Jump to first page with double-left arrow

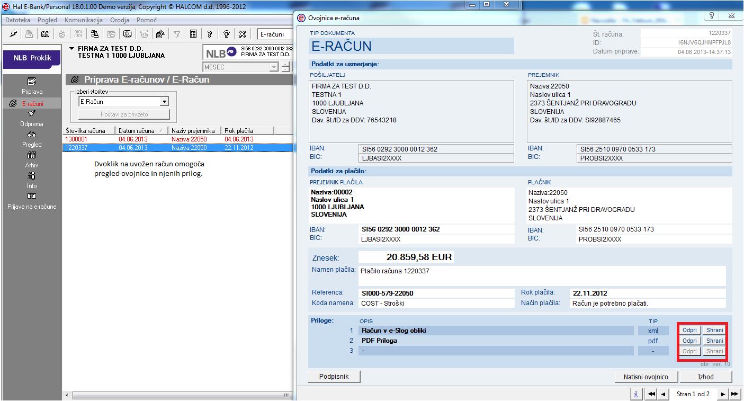coord(651,394)
